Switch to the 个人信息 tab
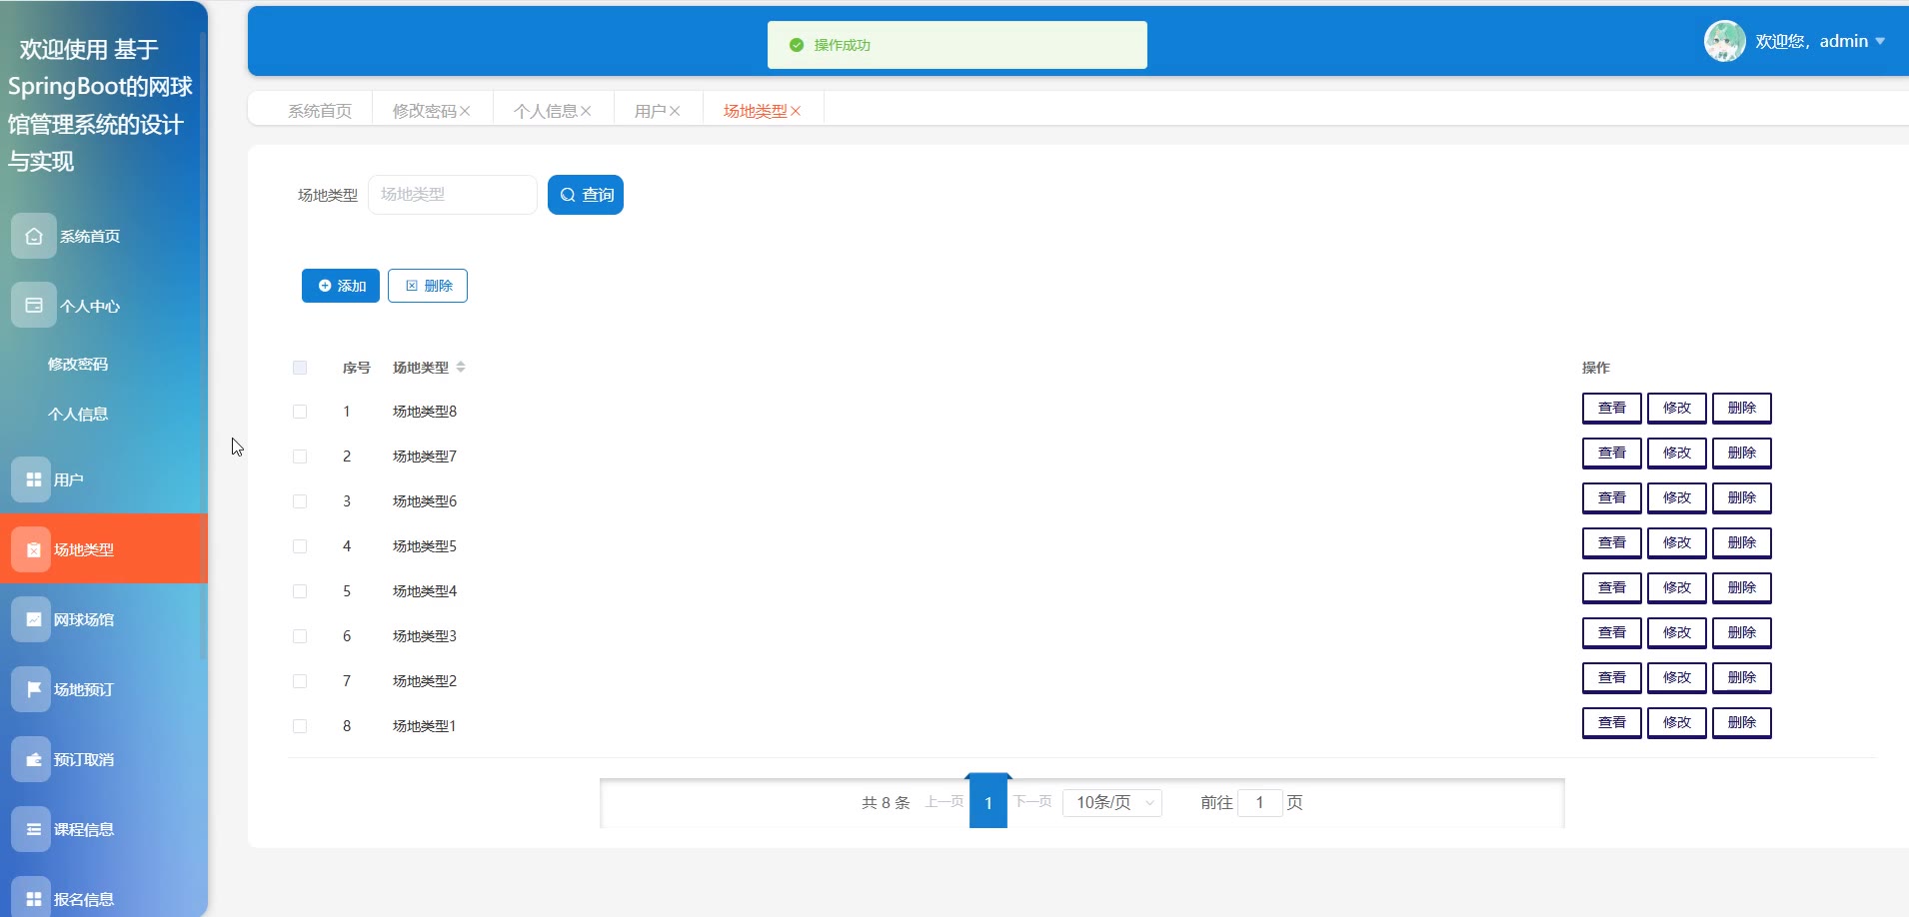 545,111
